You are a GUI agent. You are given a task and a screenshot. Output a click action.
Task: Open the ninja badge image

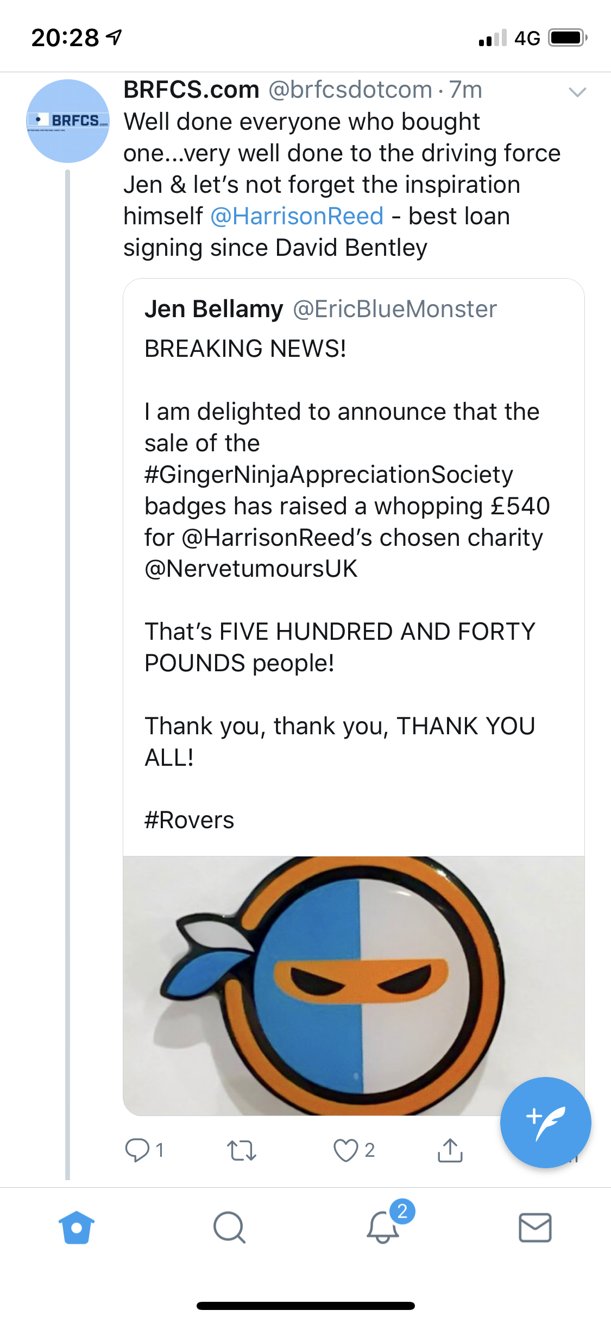(354, 985)
